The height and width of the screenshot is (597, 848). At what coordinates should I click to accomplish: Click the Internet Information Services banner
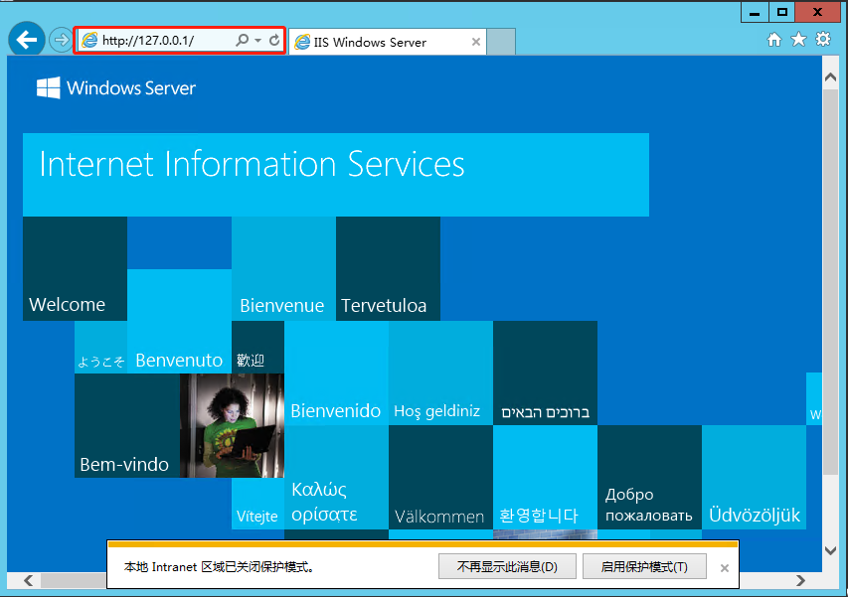pyautogui.click(x=336, y=175)
